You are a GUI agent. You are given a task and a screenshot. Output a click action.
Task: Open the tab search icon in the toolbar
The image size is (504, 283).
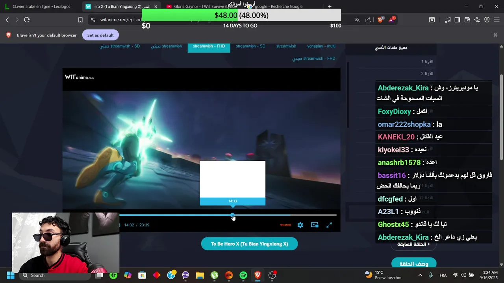(432, 20)
